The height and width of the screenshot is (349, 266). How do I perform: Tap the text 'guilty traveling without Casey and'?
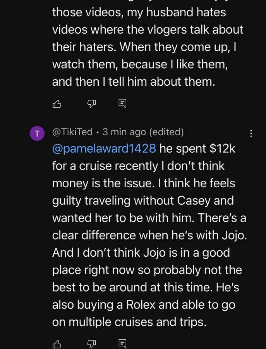pos(143,200)
